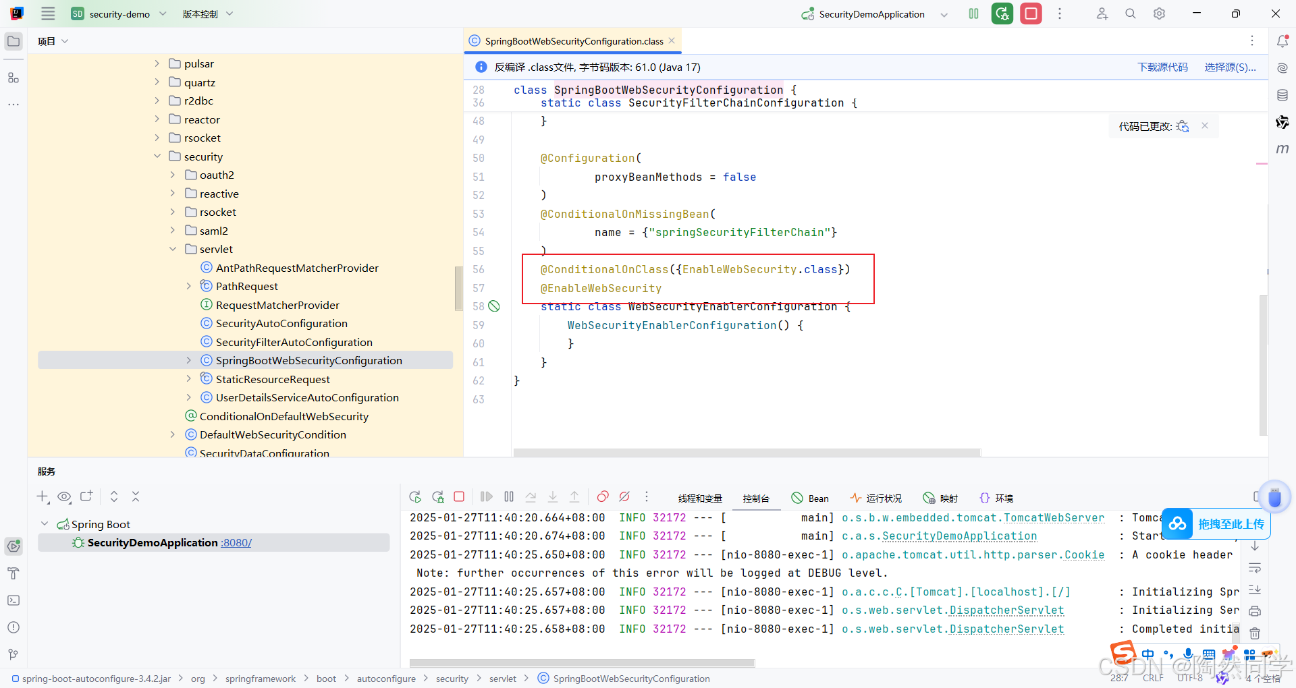Click the 下载源代码 download sources link
This screenshot has height=688, width=1296.
pos(1162,67)
